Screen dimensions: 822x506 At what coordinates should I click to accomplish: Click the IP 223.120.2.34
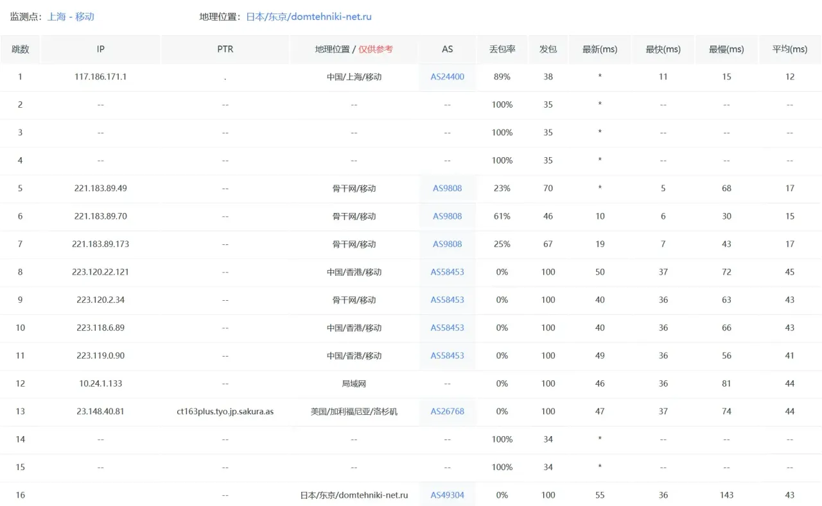point(101,300)
